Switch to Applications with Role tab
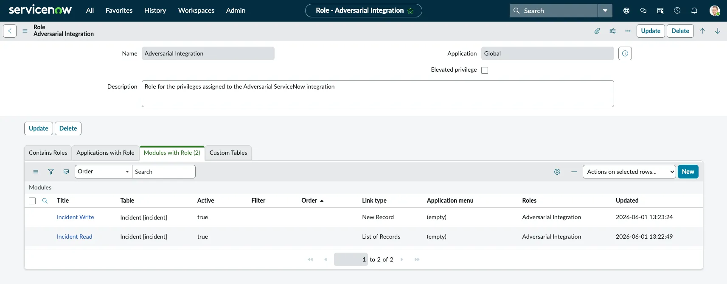Screen dimensions: 727x284 [x=105, y=153]
